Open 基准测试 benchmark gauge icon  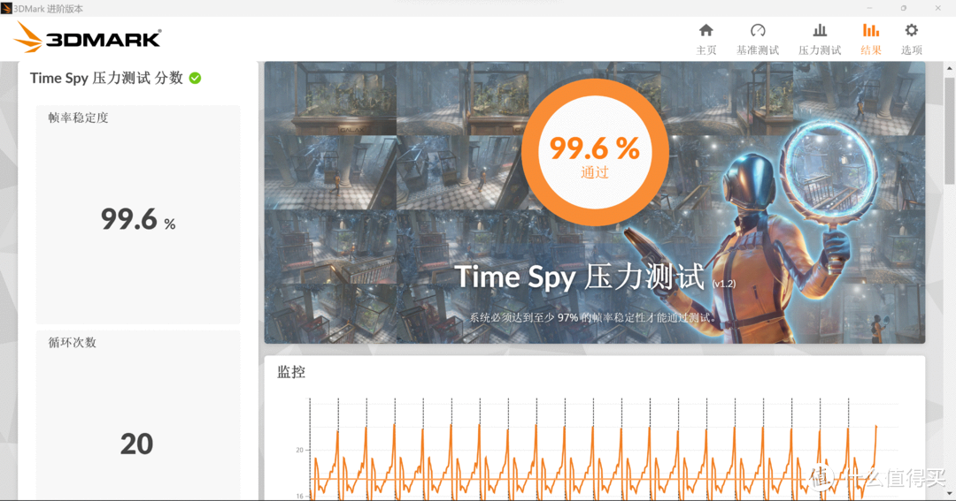pyautogui.click(x=758, y=30)
